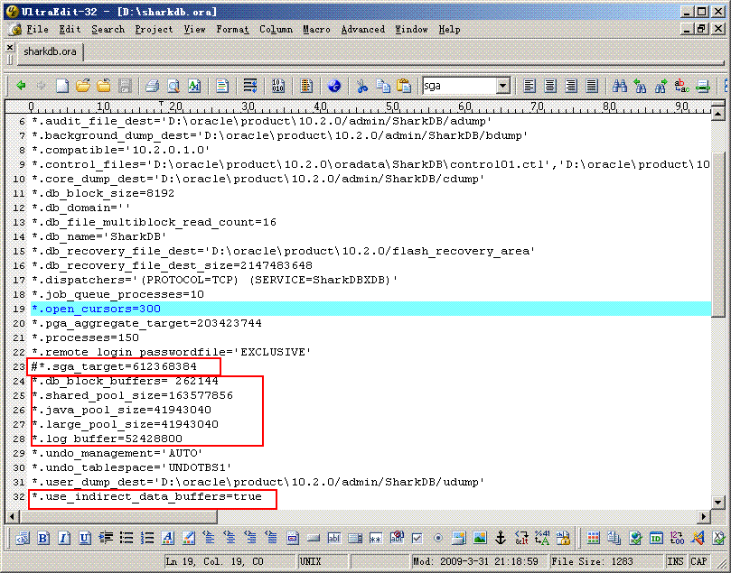The width and height of the screenshot is (731, 573).
Task: Toggle hex edit mode with the 010 icon
Action: click(x=276, y=87)
